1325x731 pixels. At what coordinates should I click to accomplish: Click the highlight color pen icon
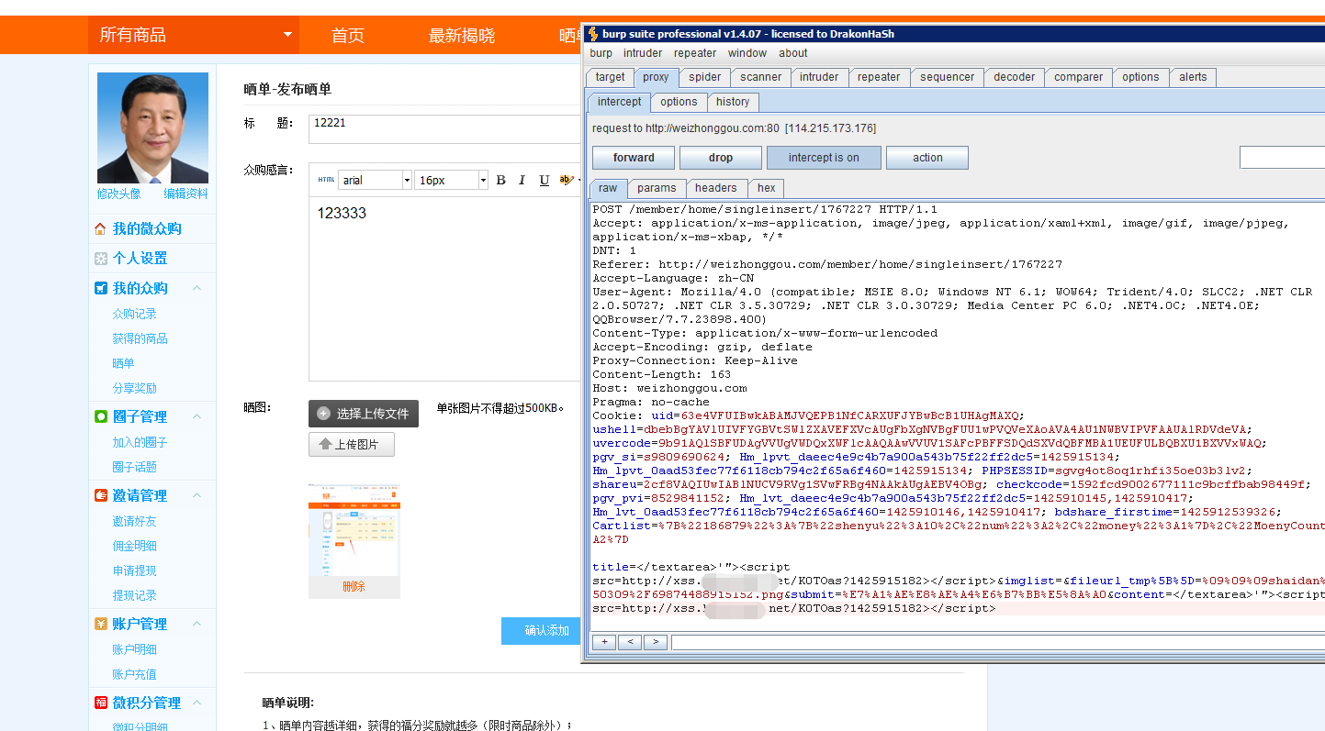click(x=567, y=180)
